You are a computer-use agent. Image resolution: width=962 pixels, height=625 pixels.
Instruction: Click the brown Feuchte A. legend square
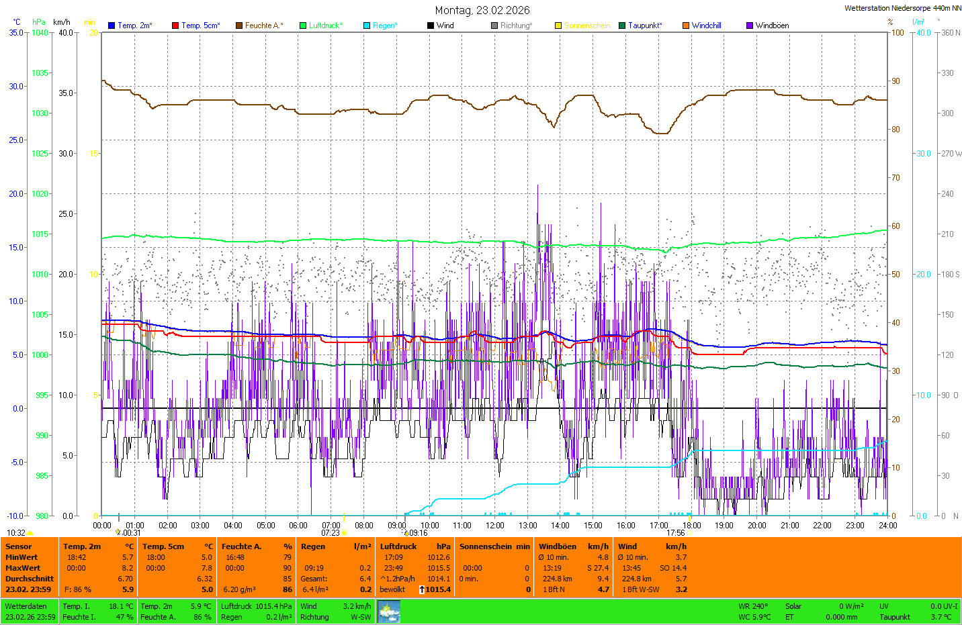pos(238,26)
